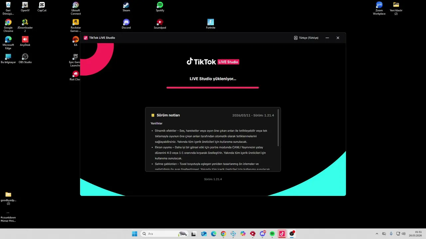Click the taskbar Ara search box
The height and width of the screenshot is (239, 426).
click(164, 234)
